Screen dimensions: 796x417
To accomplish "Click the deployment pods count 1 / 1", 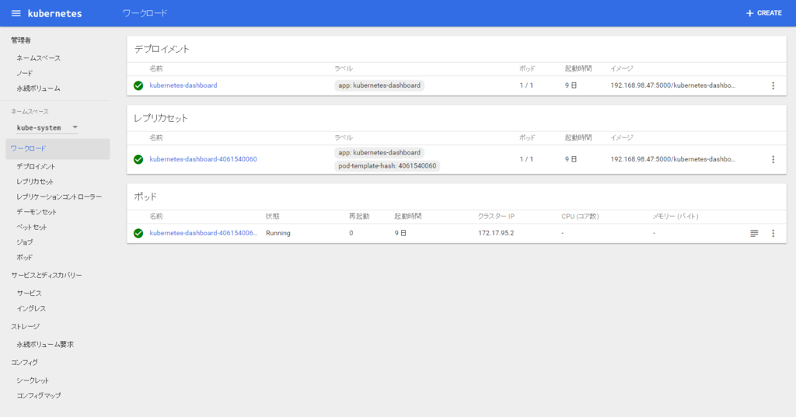I will (526, 85).
